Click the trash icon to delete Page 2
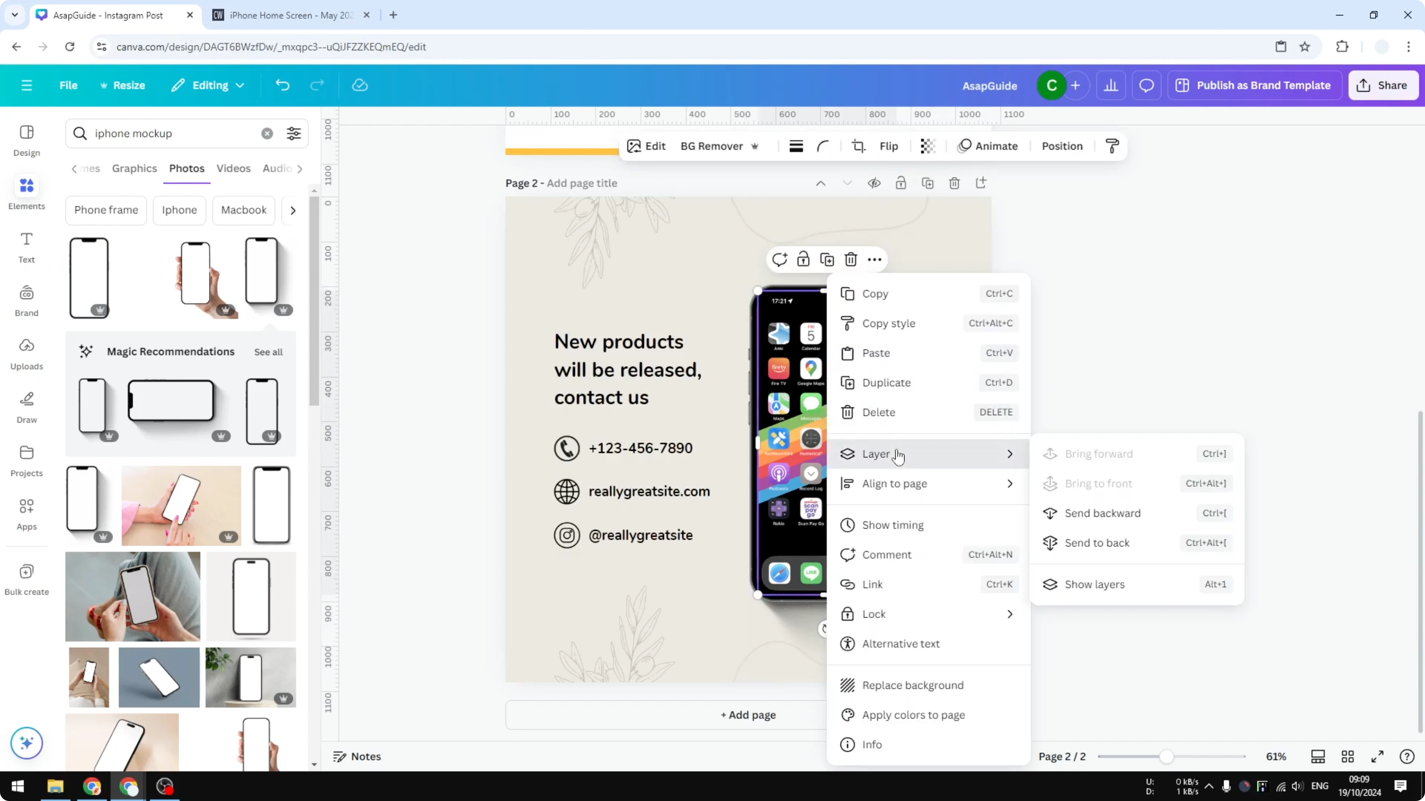This screenshot has width=1425, height=801. (954, 182)
